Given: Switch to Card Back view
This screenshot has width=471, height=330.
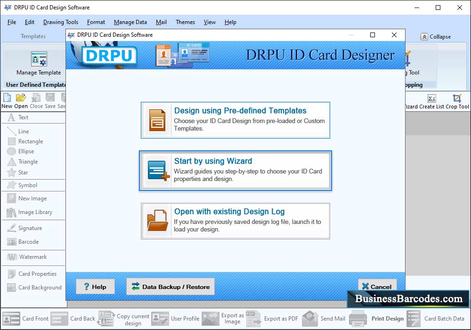Looking at the screenshot, I should pyautogui.click(x=73, y=319).
